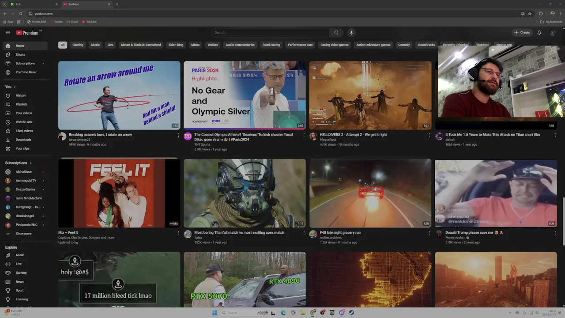
Task: Open Explore Sport category
Action: pos(26,290)
